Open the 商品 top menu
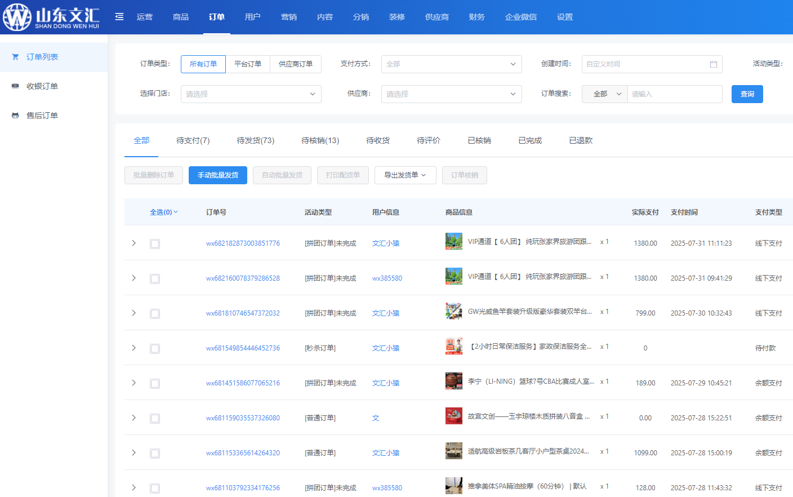The height and width of the screenshot is (497, 793). [x=181, y=17]
